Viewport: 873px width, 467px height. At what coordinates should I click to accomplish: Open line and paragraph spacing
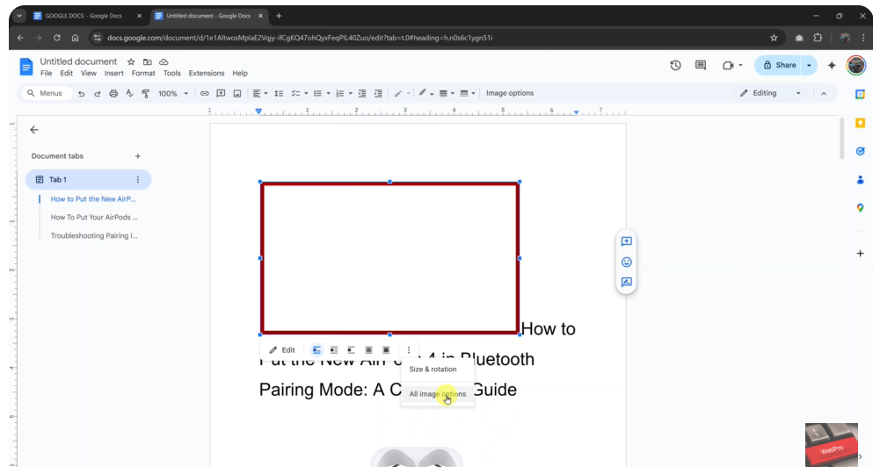click(x=279, y=93)
